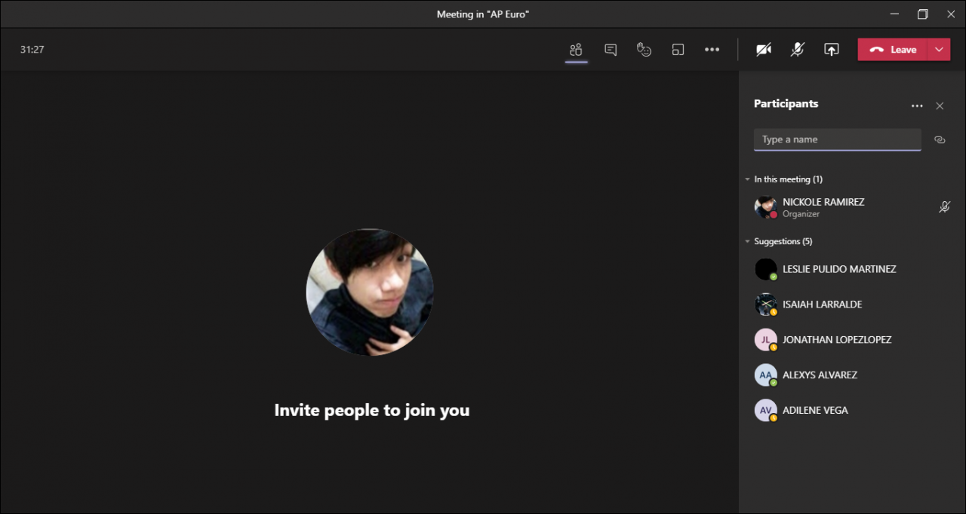
Task: Restore down the meeting window
Action: click(x=922, y=14)
